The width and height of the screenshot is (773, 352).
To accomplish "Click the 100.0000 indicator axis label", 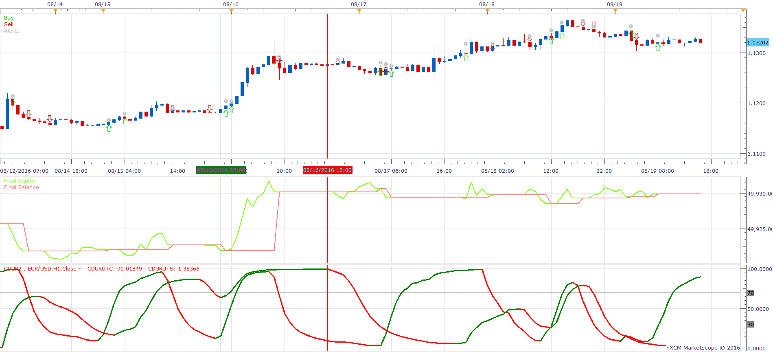I will 760,269.
